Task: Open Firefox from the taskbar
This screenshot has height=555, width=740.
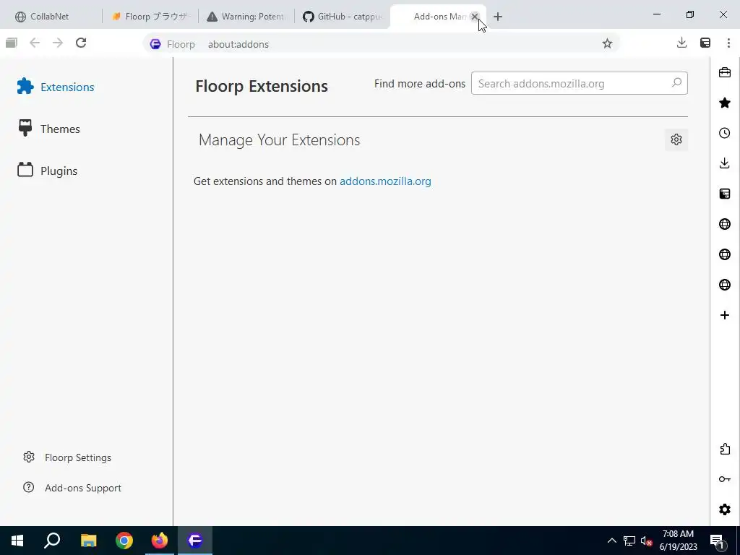Action: (160, 541)
